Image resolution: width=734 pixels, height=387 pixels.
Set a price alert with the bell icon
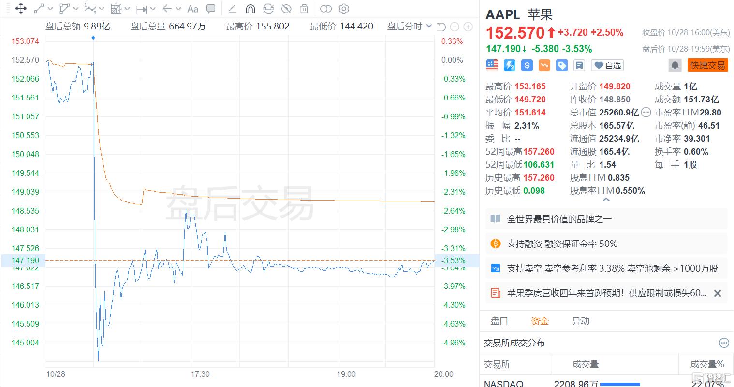coord(675,65)
